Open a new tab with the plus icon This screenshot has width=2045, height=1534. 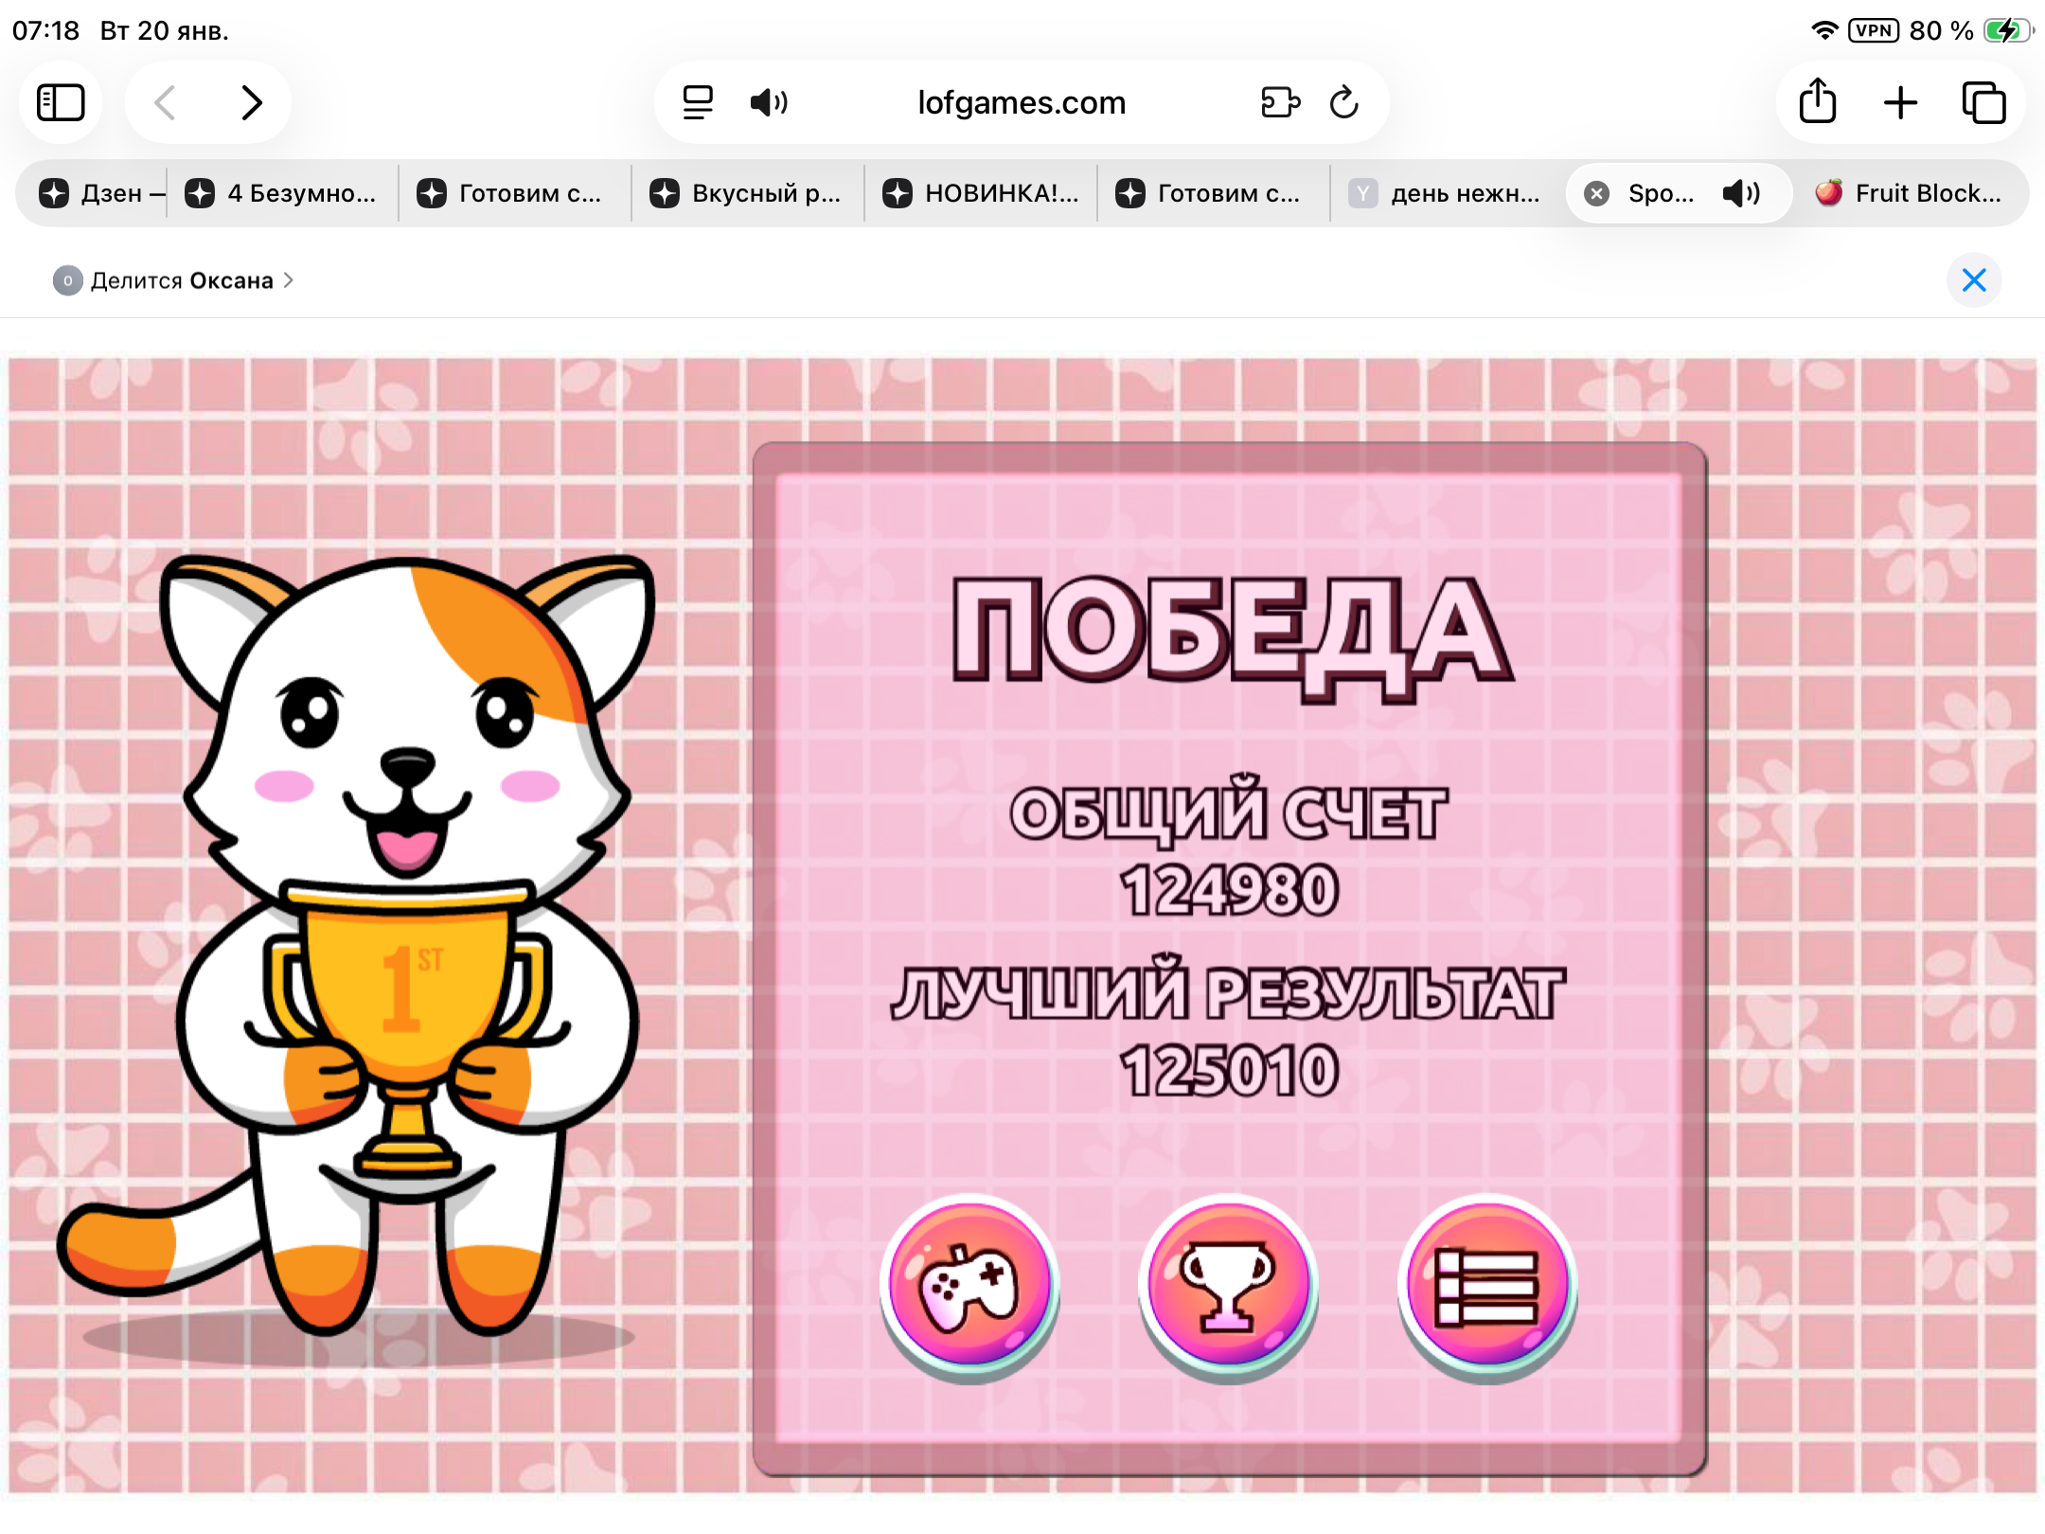[x=1900, y=101]
